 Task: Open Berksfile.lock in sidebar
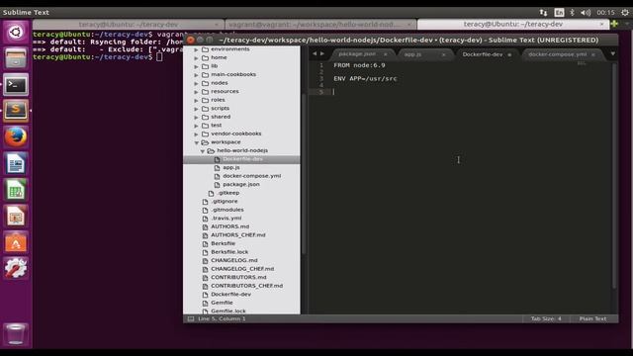point(229,252)
